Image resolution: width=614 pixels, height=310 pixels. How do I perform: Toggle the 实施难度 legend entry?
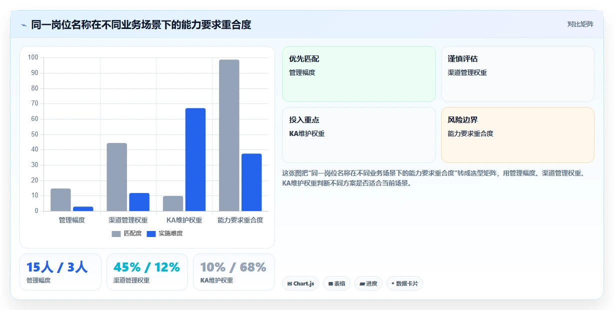[165, 233]
